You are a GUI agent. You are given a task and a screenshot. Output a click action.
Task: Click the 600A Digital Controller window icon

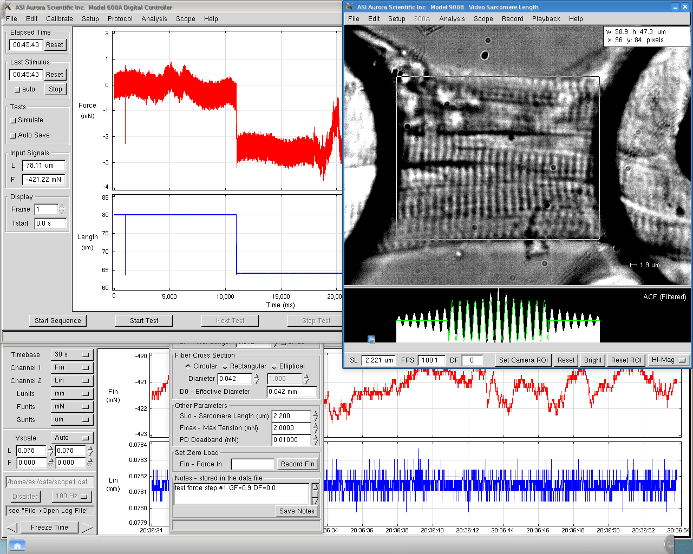coord(7,7)
